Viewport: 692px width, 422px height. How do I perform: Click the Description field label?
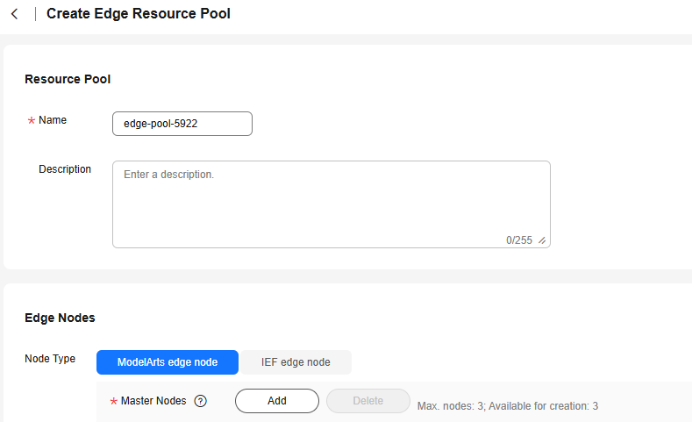pos(65,169)
